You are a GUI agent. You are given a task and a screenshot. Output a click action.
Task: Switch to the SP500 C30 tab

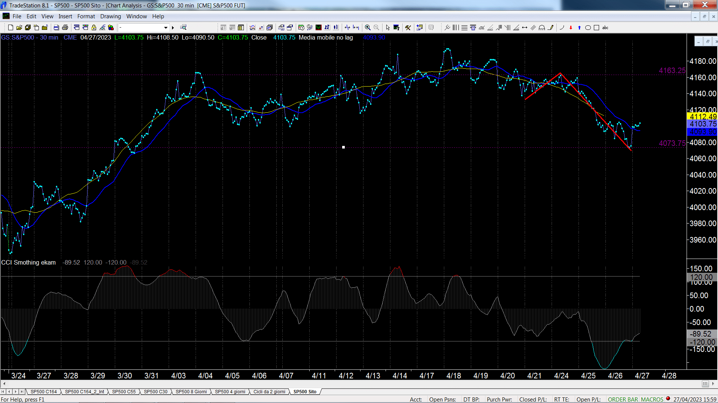pos(156,392)
